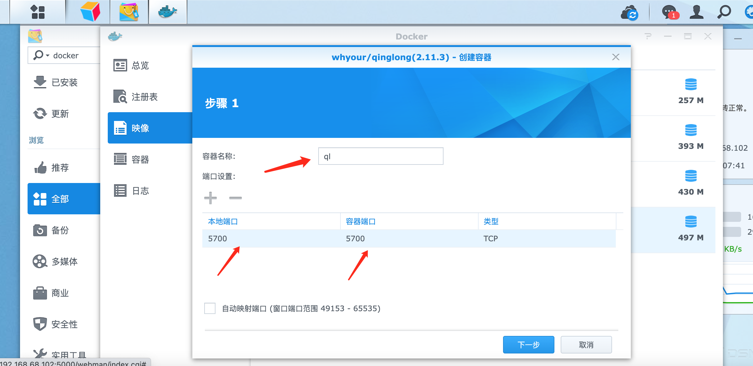
Task: Open 推荐 recommended category in Package Center
Action: (64, 168)
